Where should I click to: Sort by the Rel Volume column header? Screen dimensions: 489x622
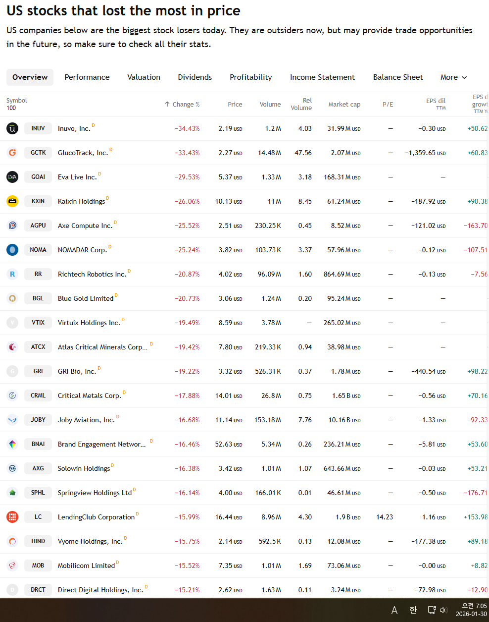coord(301,104)
